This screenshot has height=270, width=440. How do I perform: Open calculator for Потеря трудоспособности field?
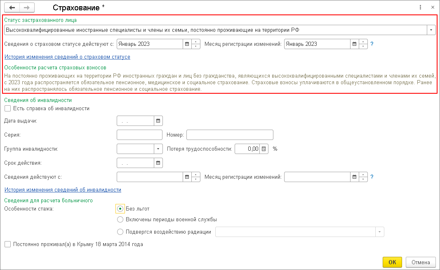[265, 149]
